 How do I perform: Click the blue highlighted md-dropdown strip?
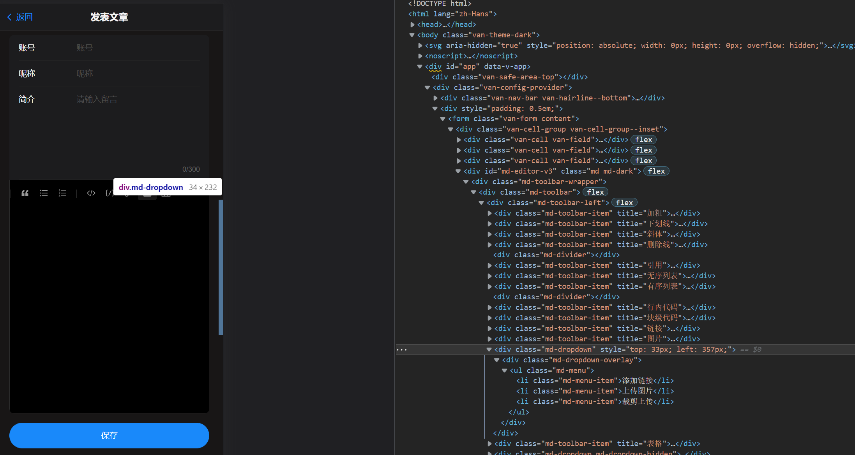click(221, 267)
